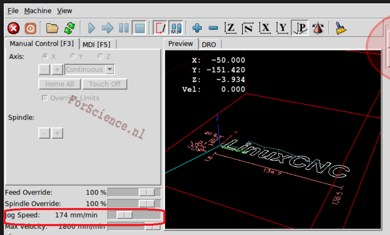Click the LinuxCNC toolpath in preview
390x235 pixels.
point(286,158)
